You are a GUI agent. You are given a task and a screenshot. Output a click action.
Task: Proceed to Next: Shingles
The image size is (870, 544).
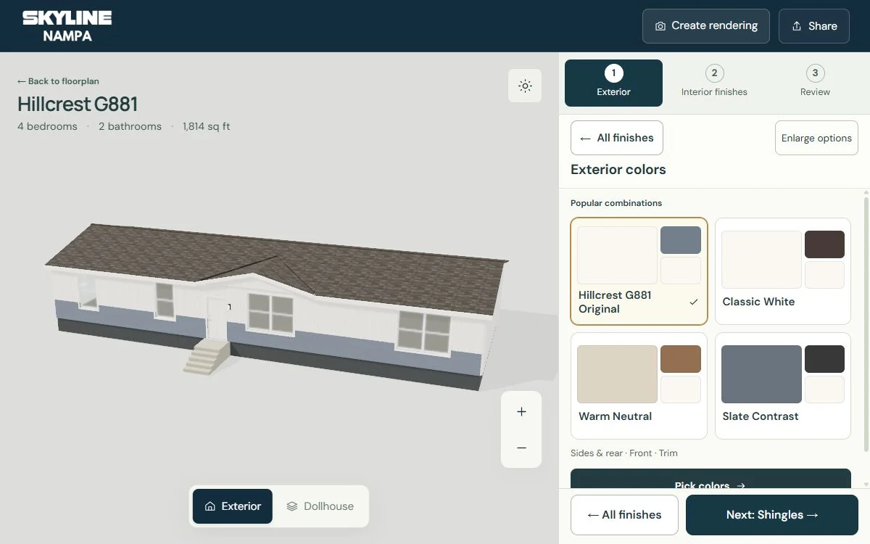tap(772, 515)
